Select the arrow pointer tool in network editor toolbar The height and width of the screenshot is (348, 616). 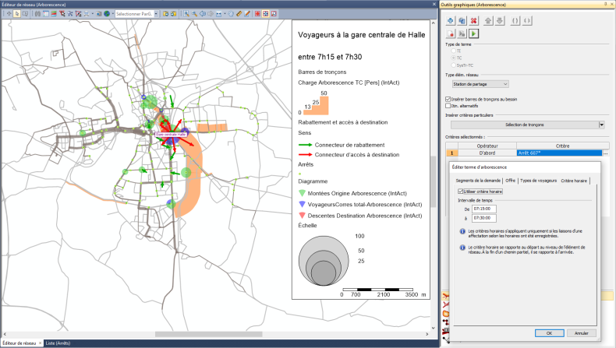[x=17, y=14]
